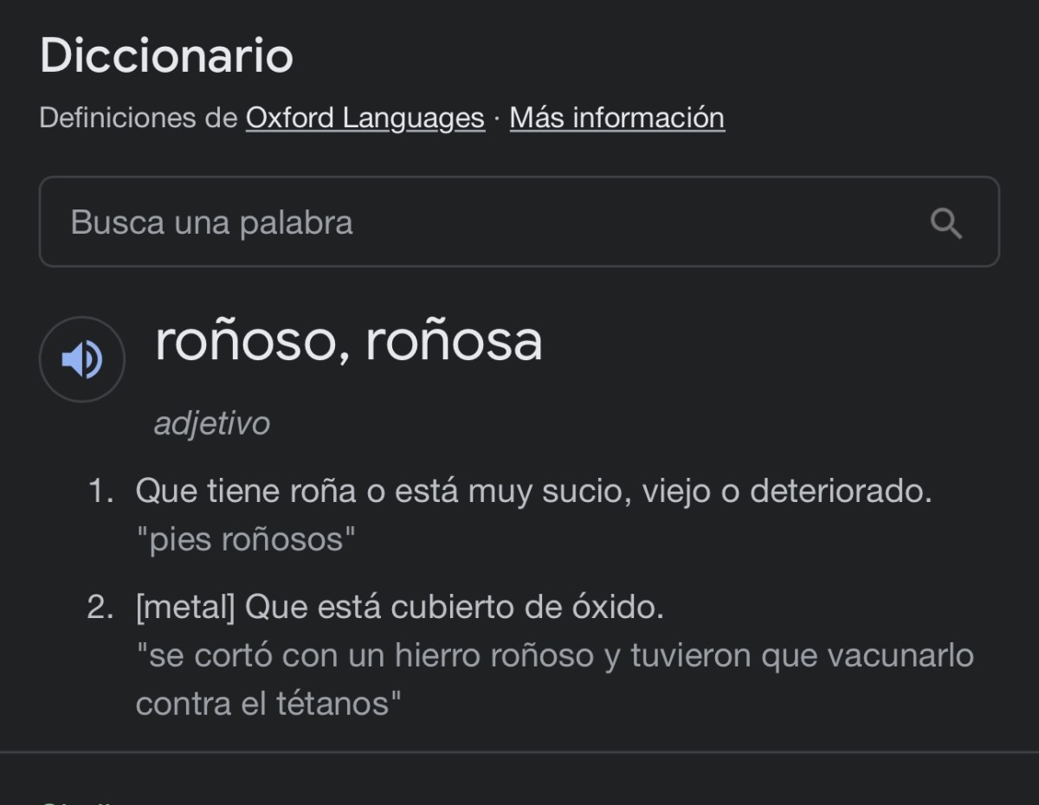Open the Oxford Languages link
1039x805 pixels.
click(x=365, y=118)
